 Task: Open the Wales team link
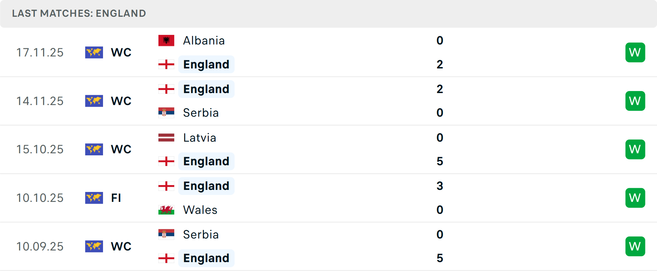[200, 210]
